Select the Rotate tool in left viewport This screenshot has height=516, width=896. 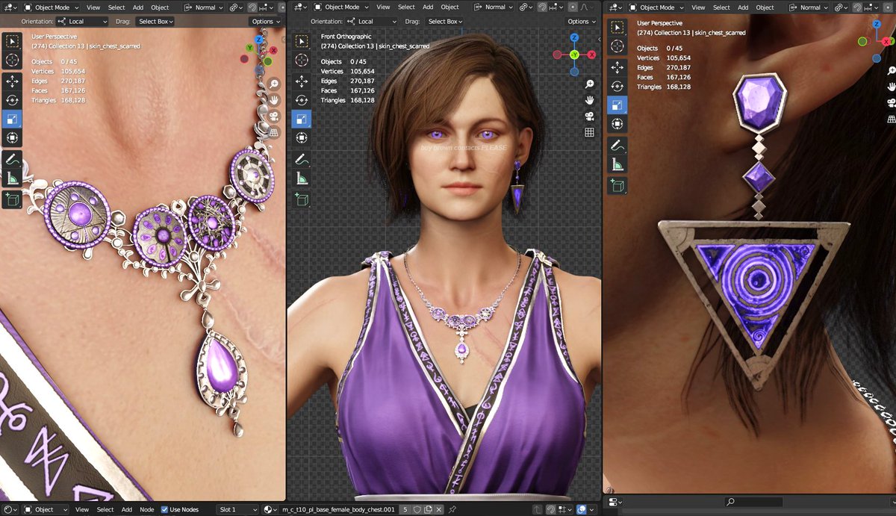click(x=12, y=100)
